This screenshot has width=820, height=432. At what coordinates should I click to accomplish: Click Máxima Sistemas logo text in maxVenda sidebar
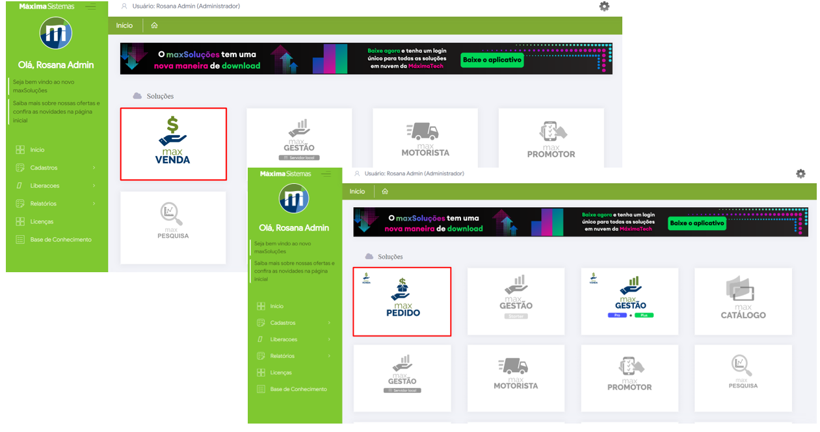47,6
